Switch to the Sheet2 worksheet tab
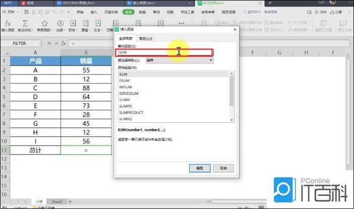Viewport: 354px width, 209px height. coord(57,201)
